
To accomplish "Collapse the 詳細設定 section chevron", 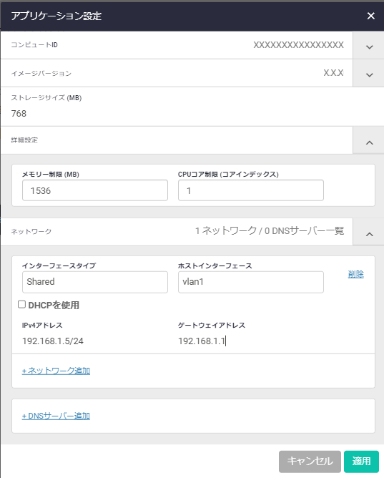I will pos(369,142).
